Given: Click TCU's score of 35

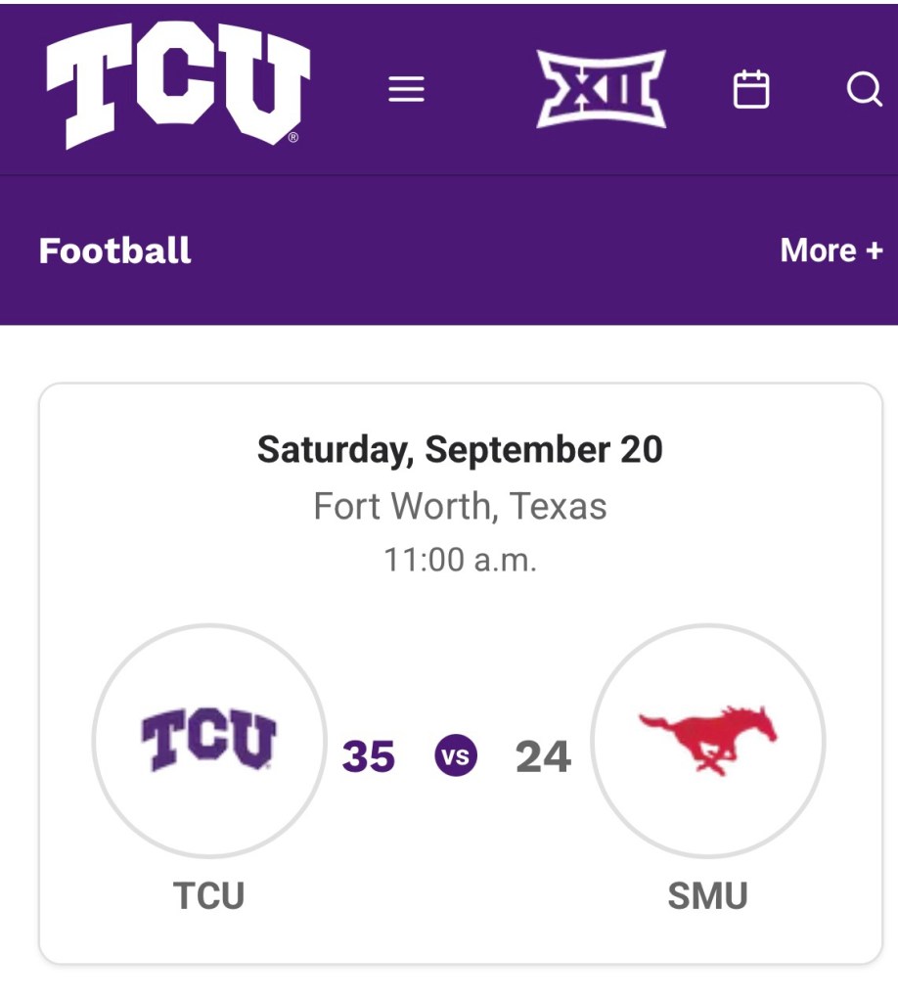Looking at the screenshot, I should [369, 756].
